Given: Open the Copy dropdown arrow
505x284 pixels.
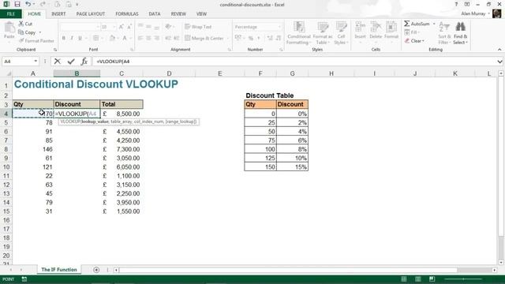Looking at the screenshot, I should (40, 32).
